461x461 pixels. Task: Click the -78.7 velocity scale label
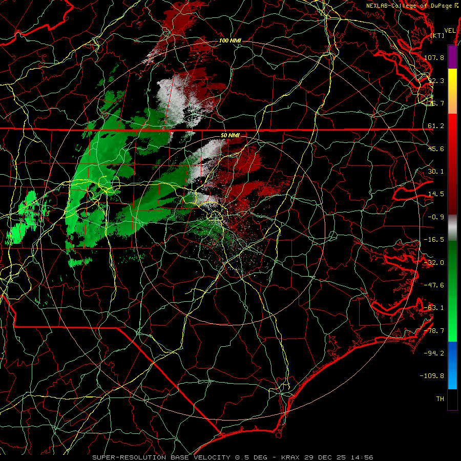[434, 331]
